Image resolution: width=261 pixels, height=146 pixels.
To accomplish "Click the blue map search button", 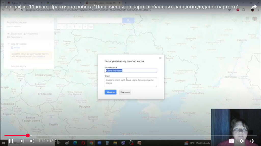I will (128, 20).
